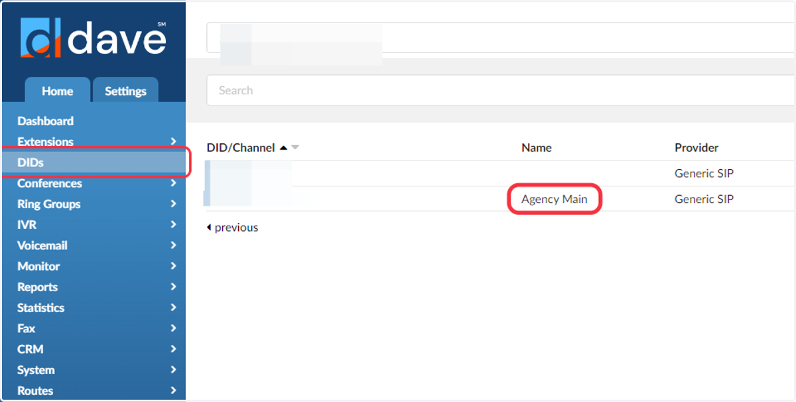Expand the Reports chevron arrow
796x402 pixels.
point(173,287)
